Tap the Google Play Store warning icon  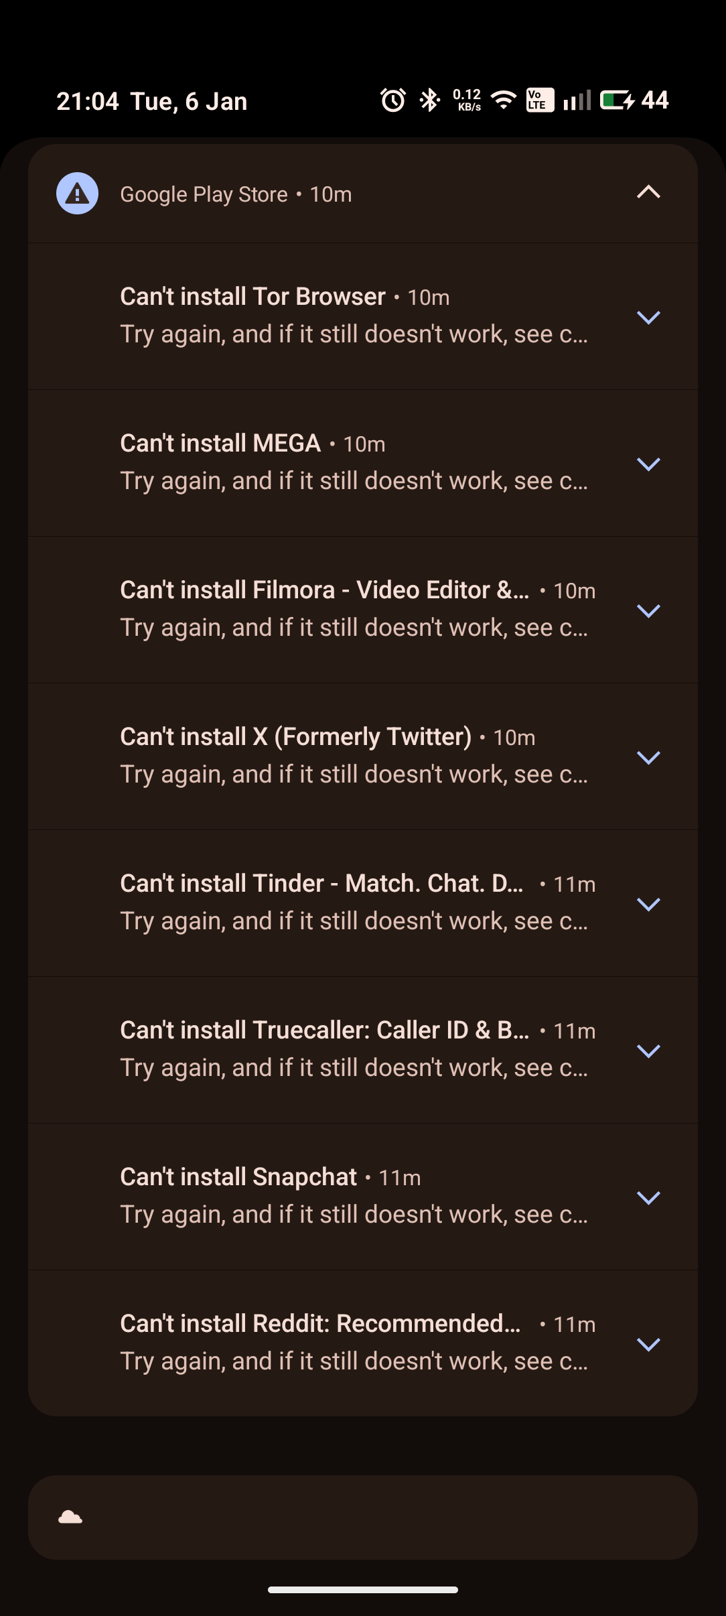[x=77, y=194]
